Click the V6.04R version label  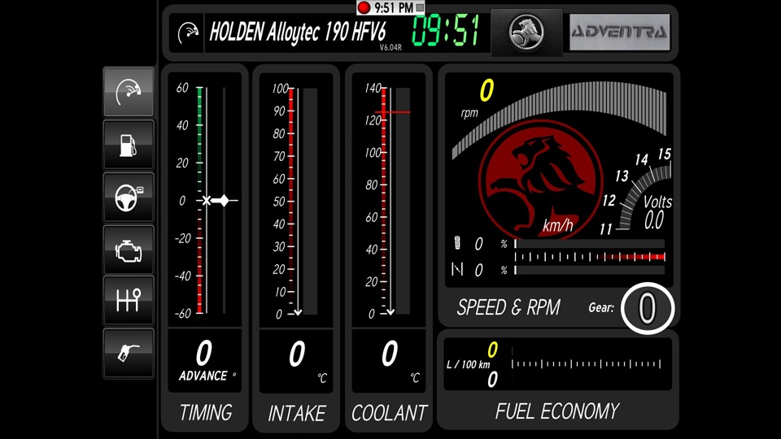(x=390, y=48)
